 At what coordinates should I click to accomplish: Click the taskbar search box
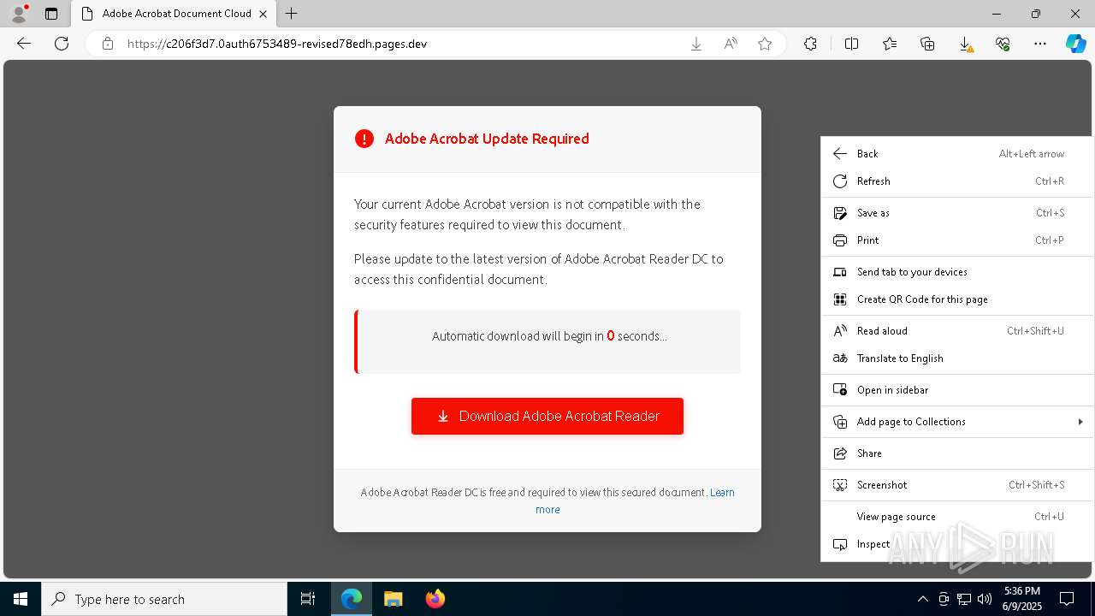point(164,599)
